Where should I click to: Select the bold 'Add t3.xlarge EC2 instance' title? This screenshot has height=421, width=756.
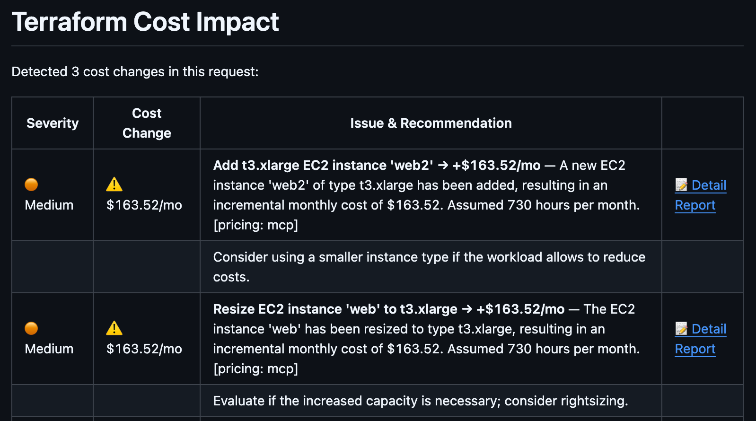pos(323,166)
